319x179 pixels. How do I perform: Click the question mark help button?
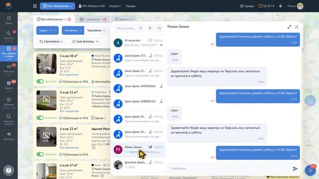[x=8, y=170]
